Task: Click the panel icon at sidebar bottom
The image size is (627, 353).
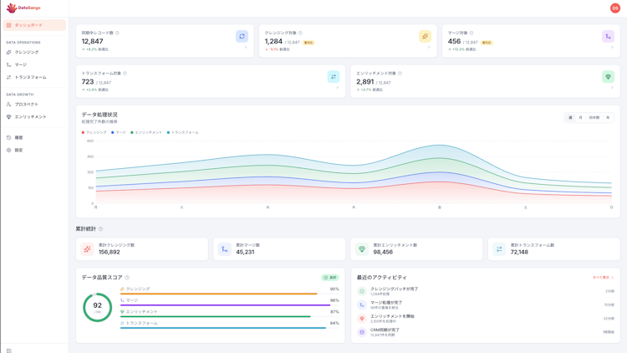Action: tap(9, 350)
